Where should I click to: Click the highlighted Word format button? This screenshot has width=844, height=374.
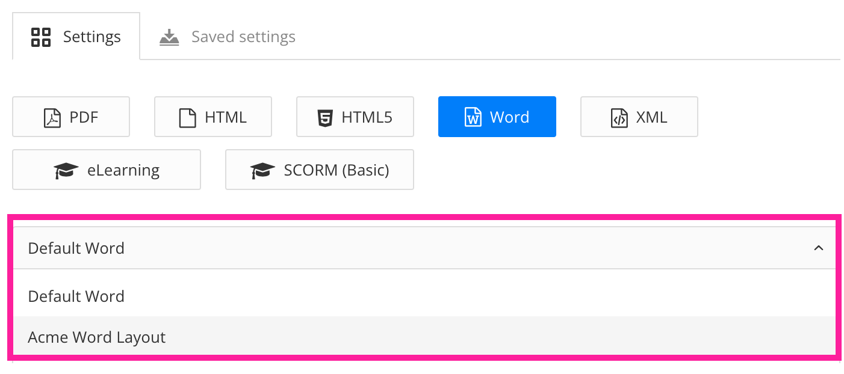point(497,117)
